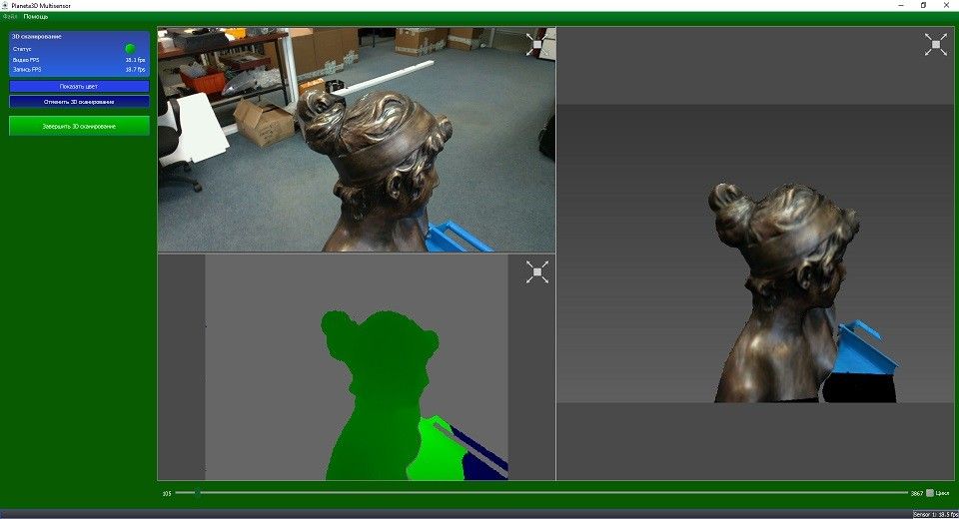Toggle the Цикл (loop) checkbox
Viewport: 959px width, 519px height.
coord(929,493)
